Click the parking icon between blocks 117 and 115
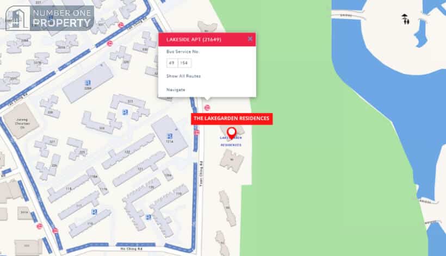Viewport: 446px width, 256px height. pyautogui.click(x=94, y=211)
